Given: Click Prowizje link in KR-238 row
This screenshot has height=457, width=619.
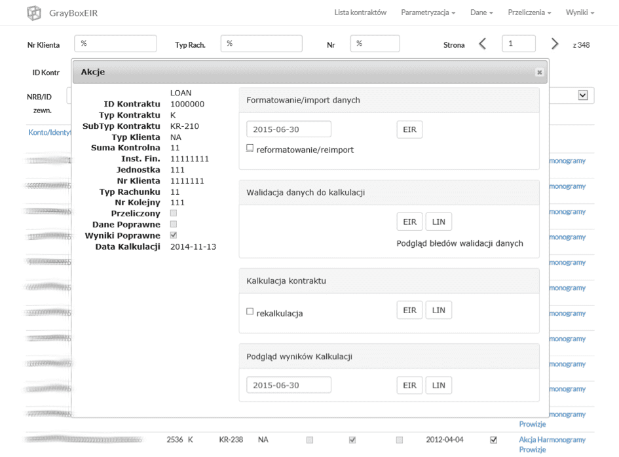Looking at the screenshot, I should [532, 450].
